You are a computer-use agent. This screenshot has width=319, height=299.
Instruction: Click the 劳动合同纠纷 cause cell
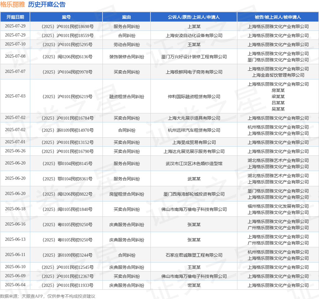coord(126,45)
